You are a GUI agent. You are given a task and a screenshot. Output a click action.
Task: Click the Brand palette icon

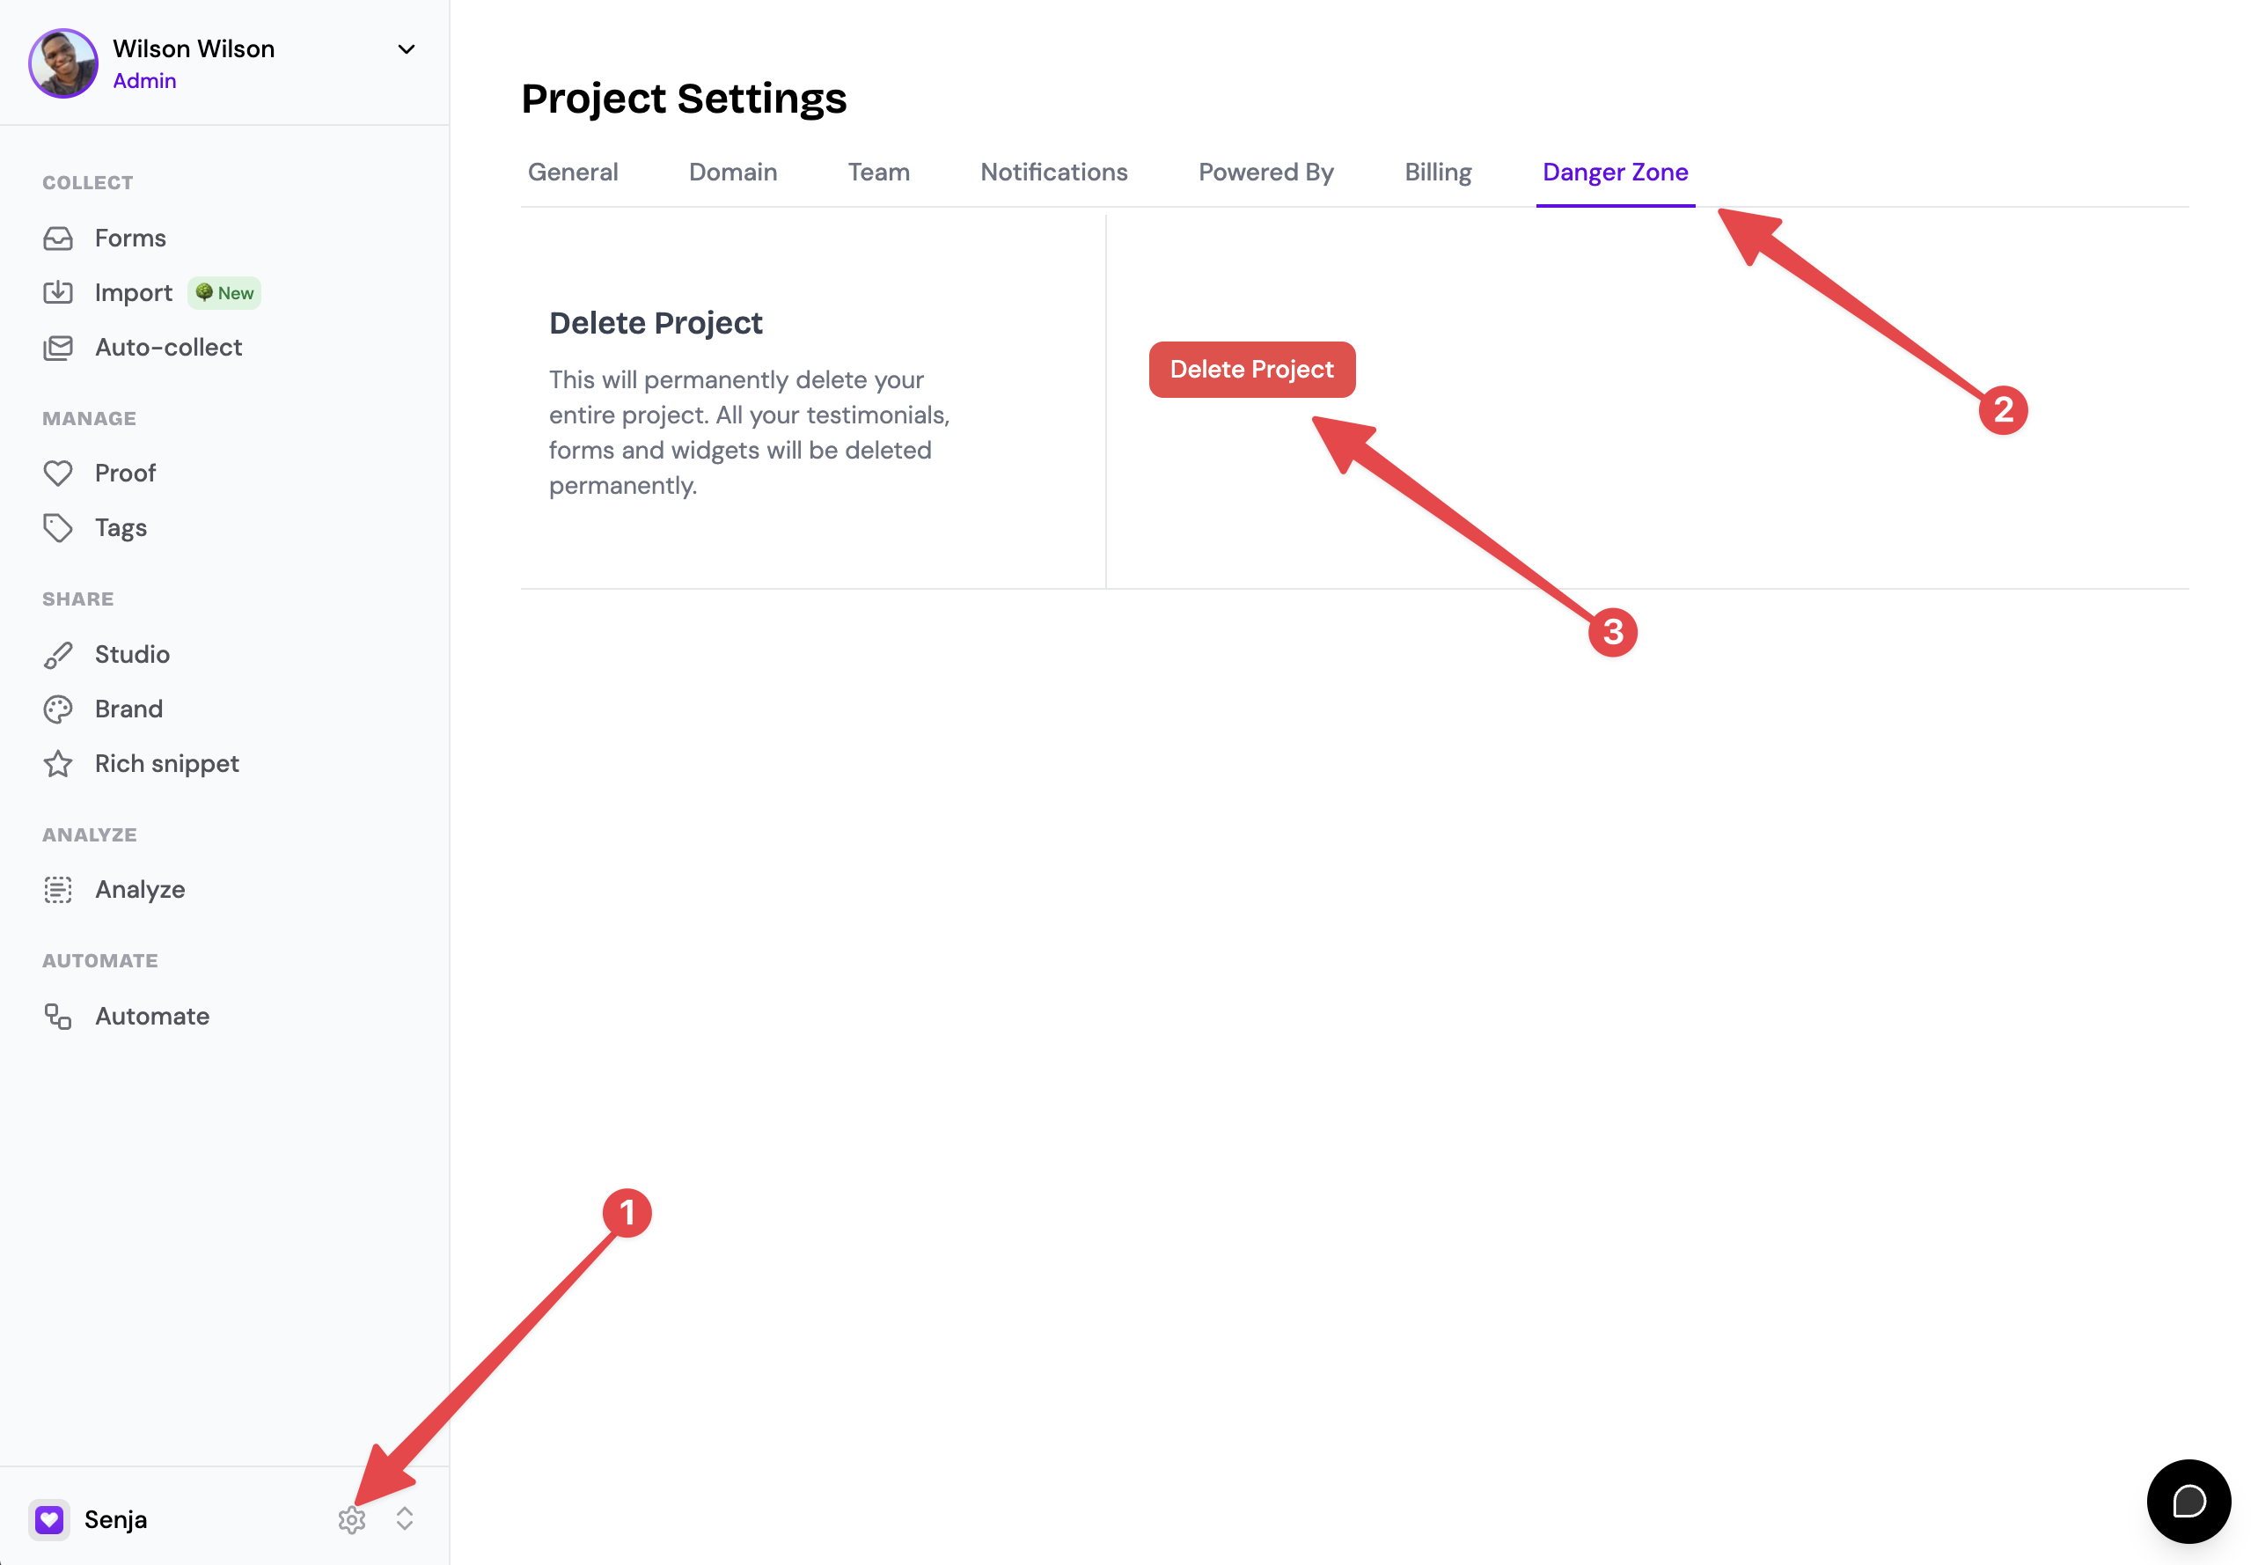coord(58,709)
